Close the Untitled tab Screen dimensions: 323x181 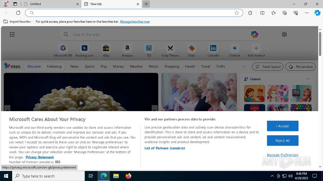coord(78,4)
